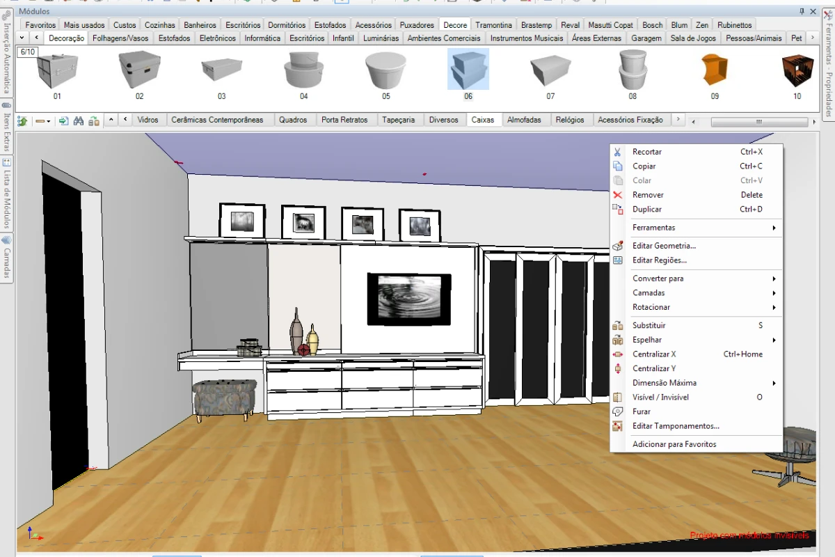Click the red X Remover icon
This screenshot has width=835, height=557.
pos(617,195)
